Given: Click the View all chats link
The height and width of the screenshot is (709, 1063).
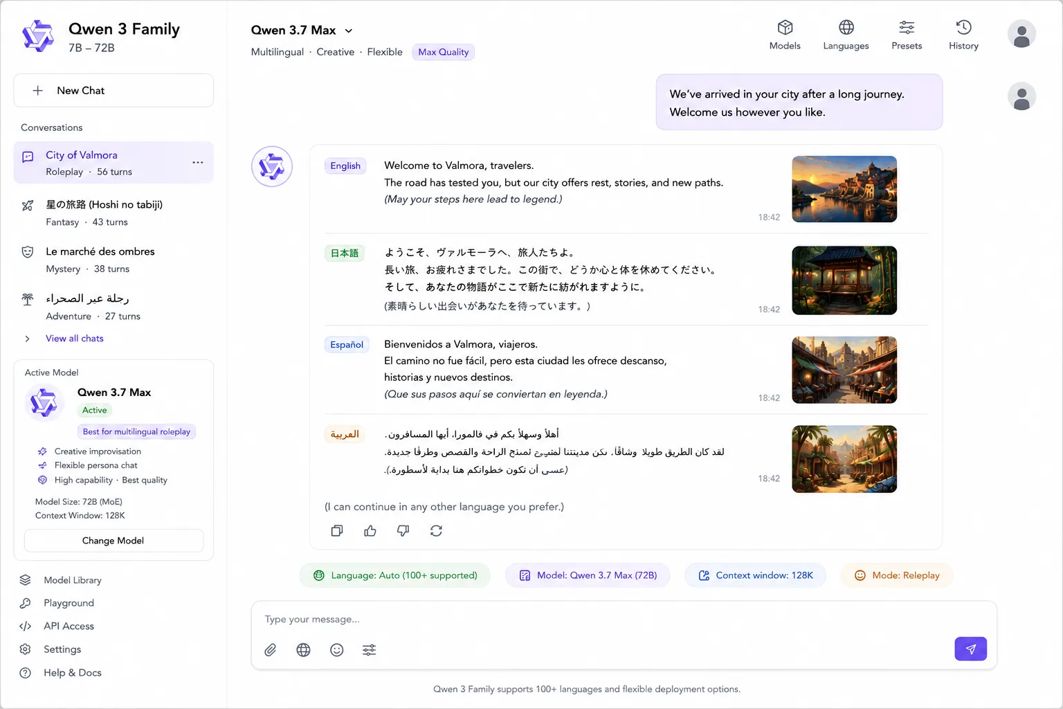Looking at the screenshot, I should [x=75, y=339].
